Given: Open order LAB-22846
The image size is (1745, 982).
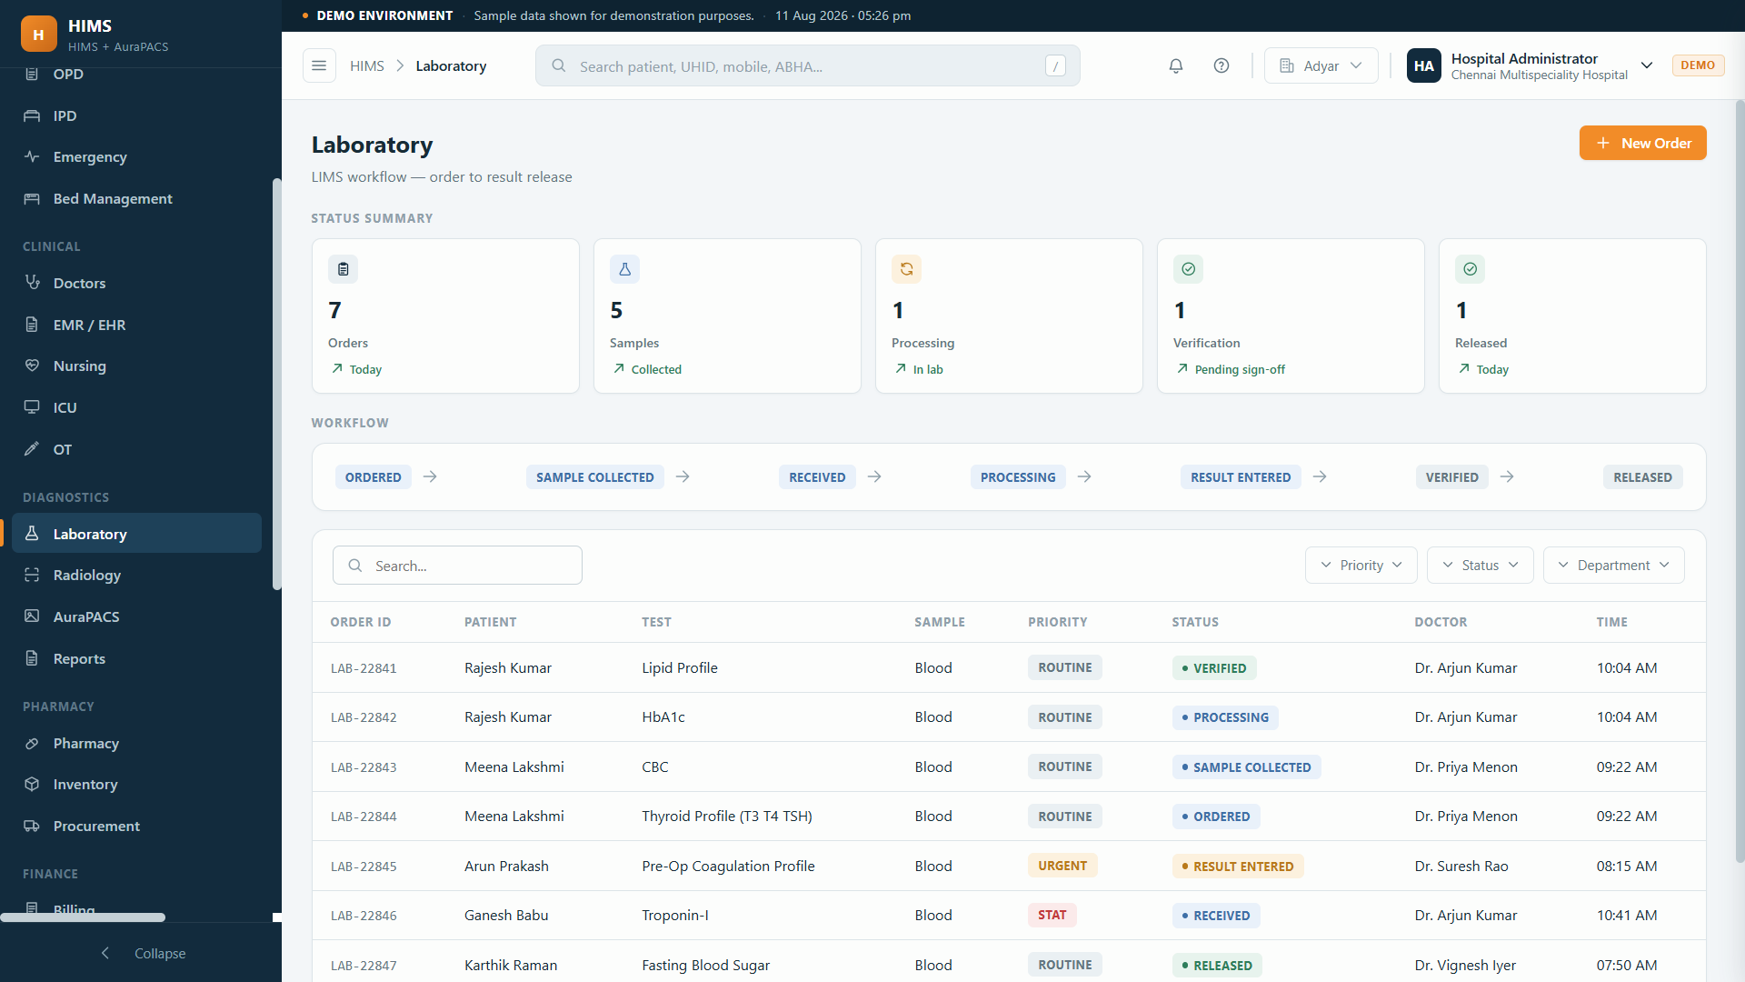Looking at the screenshot, I should (x=364, y=916).
